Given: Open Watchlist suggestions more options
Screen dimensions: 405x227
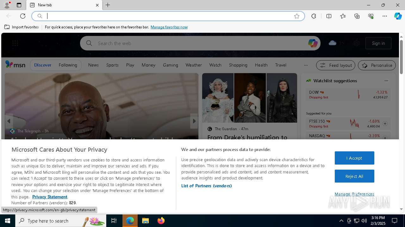Looking at the screenshot, I should [386, 81].
